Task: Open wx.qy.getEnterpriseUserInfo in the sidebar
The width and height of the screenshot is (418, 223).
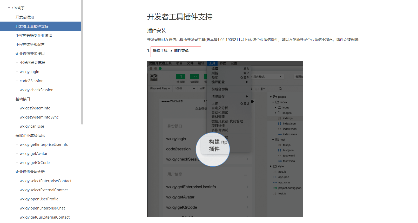Action: [44, 145]
